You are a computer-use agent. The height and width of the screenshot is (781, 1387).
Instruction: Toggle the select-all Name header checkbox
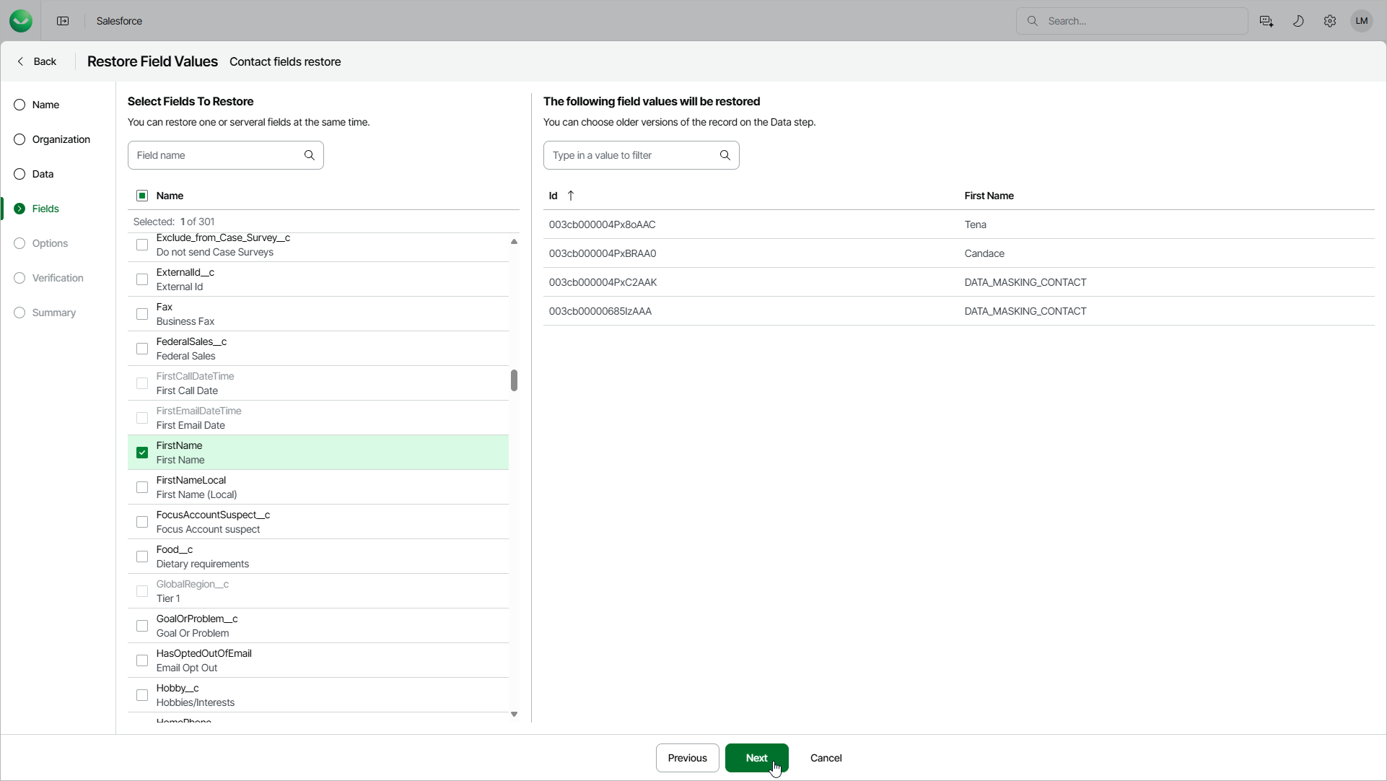142,196
